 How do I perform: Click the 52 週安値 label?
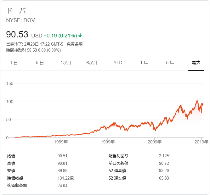point(117,178)
